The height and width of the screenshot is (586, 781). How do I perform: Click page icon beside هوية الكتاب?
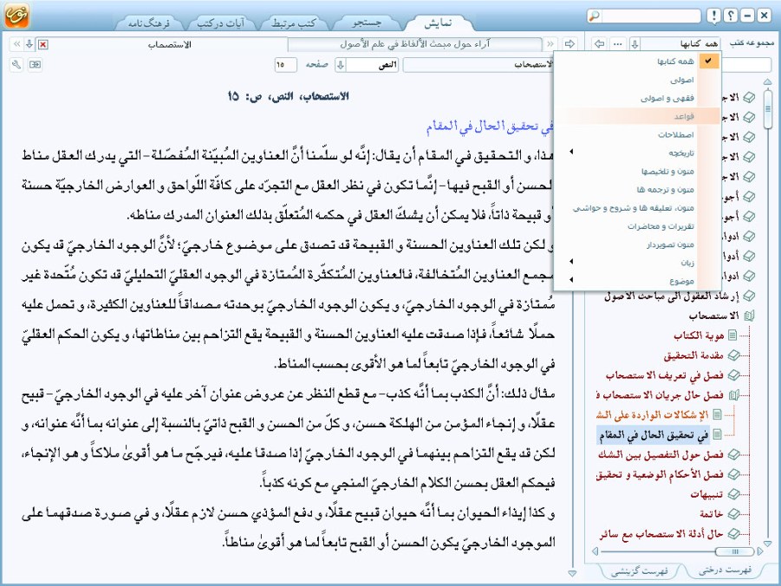732,335
